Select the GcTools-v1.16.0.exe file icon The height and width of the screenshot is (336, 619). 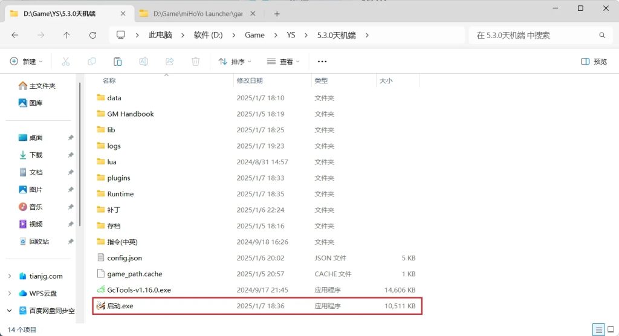pos(101,290)
